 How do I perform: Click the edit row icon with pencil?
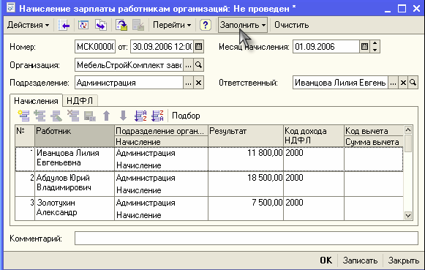pos(56,116)
